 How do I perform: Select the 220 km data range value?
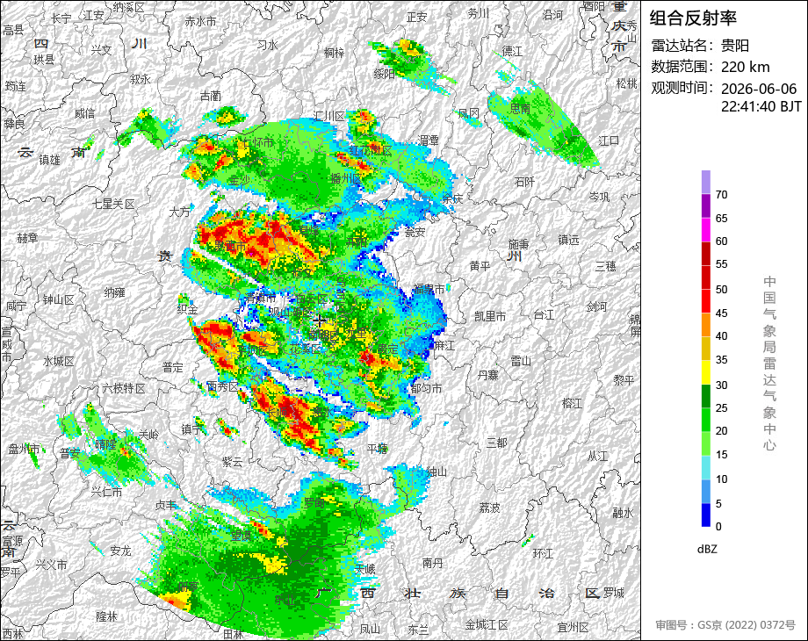745,67
